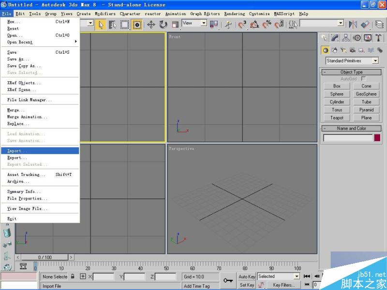Activate Select and Rotate tool
Screen dimensions: 387x290
(x=163, y=25)
